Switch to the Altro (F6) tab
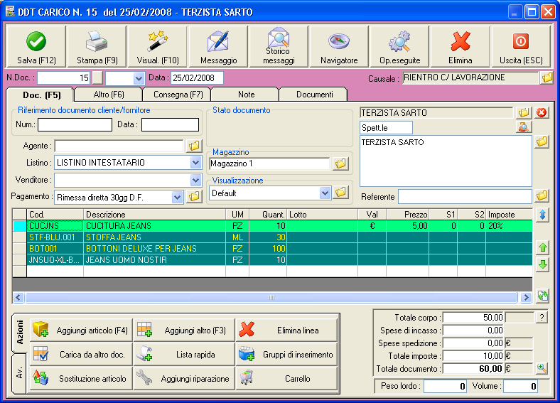The height and width of the screenshot is (403, 560). [109, 95]
